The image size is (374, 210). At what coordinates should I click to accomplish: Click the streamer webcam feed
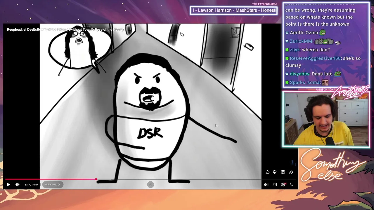tap(326, 119)
